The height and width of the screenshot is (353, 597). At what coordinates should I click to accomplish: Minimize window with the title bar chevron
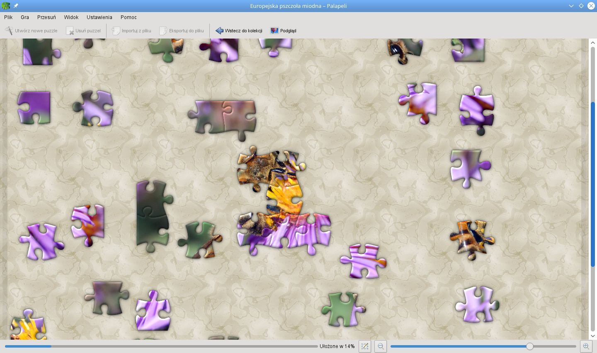(x=571, y=6)
